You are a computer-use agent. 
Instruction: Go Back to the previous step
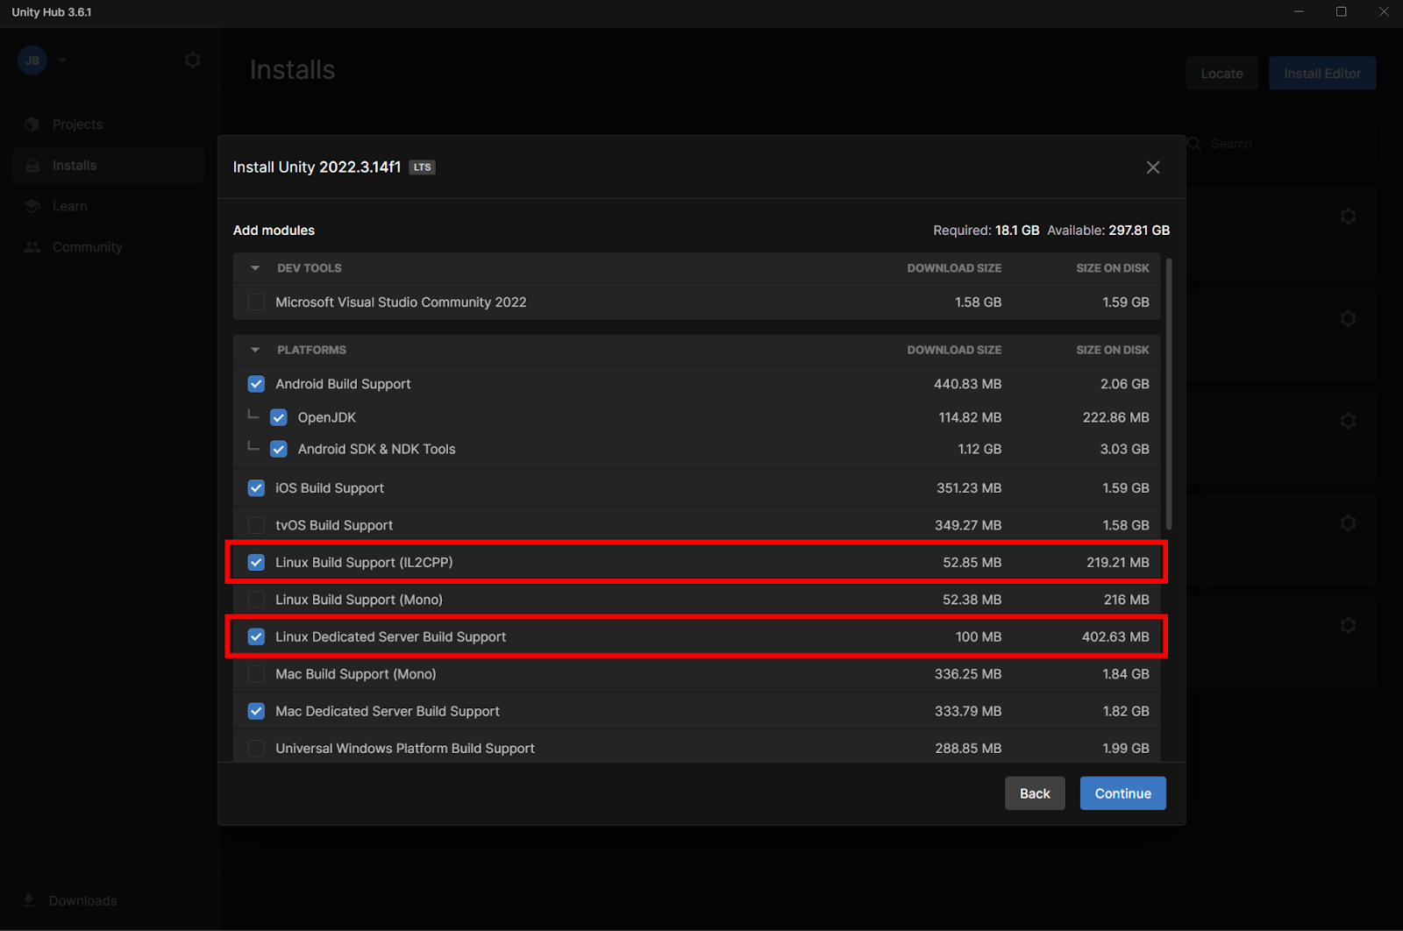[1035, 793]
